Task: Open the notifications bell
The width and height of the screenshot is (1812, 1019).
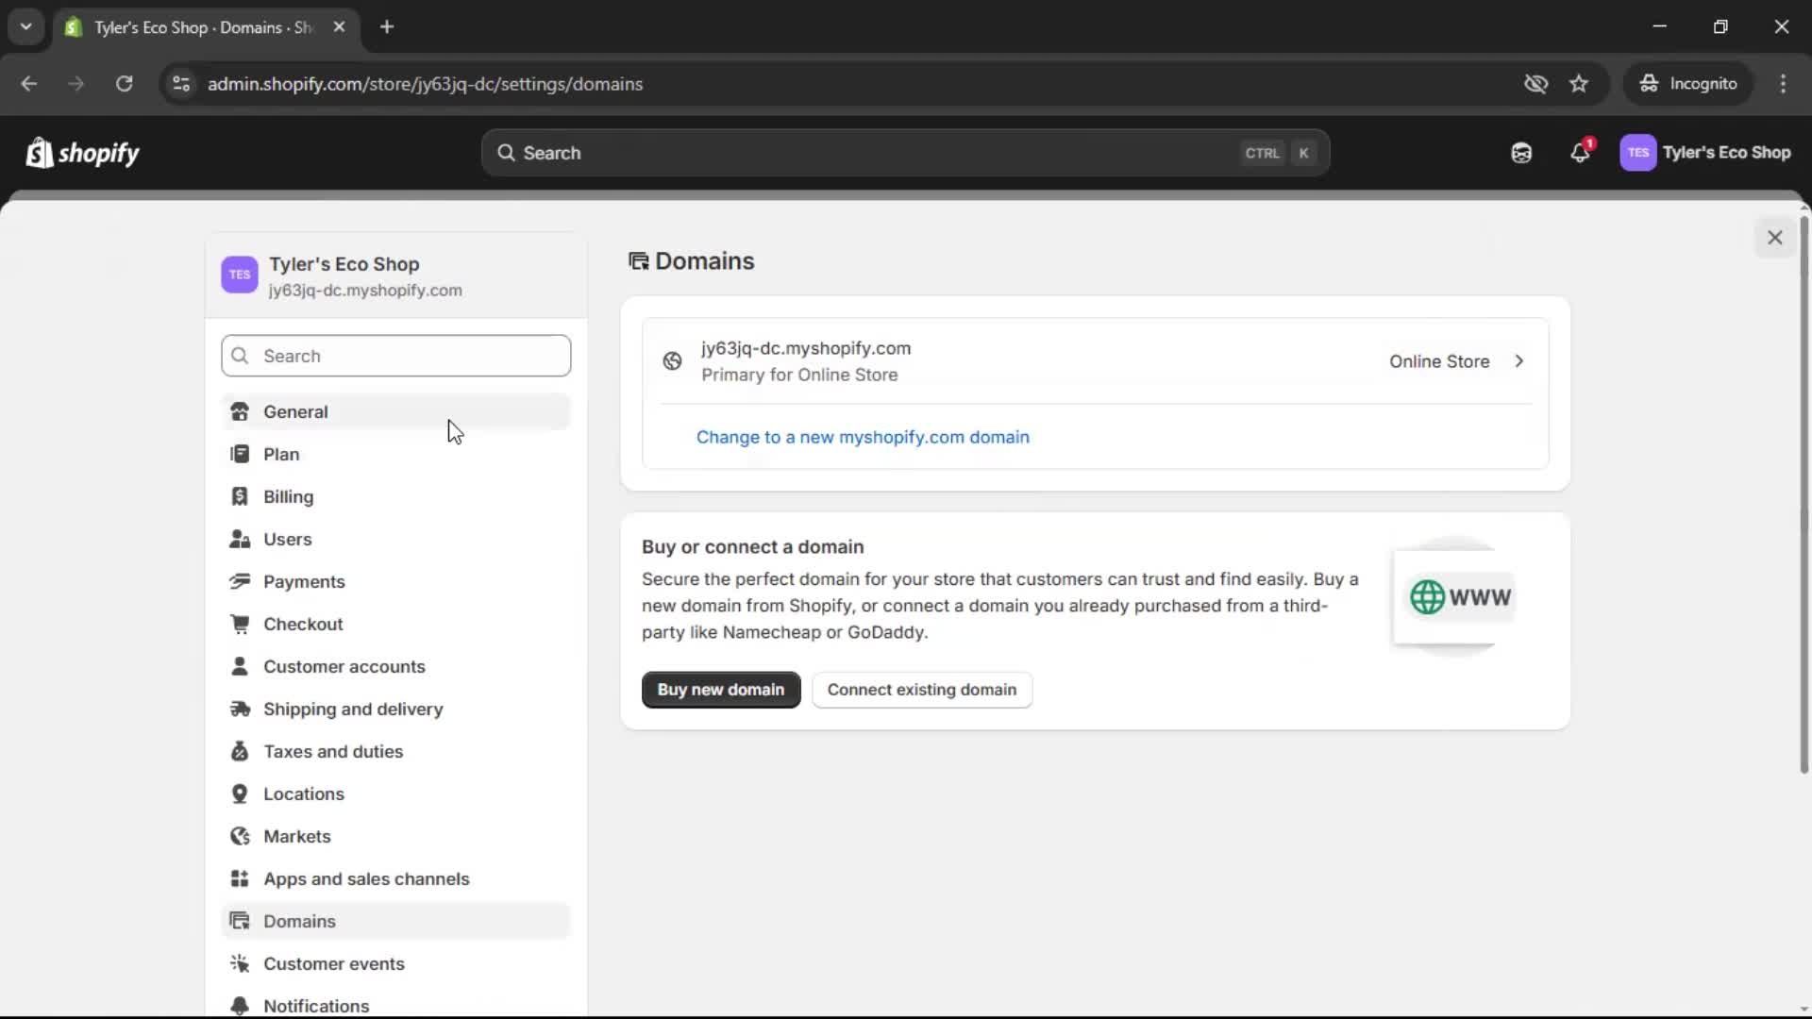Action: (x=1581, y=153)
